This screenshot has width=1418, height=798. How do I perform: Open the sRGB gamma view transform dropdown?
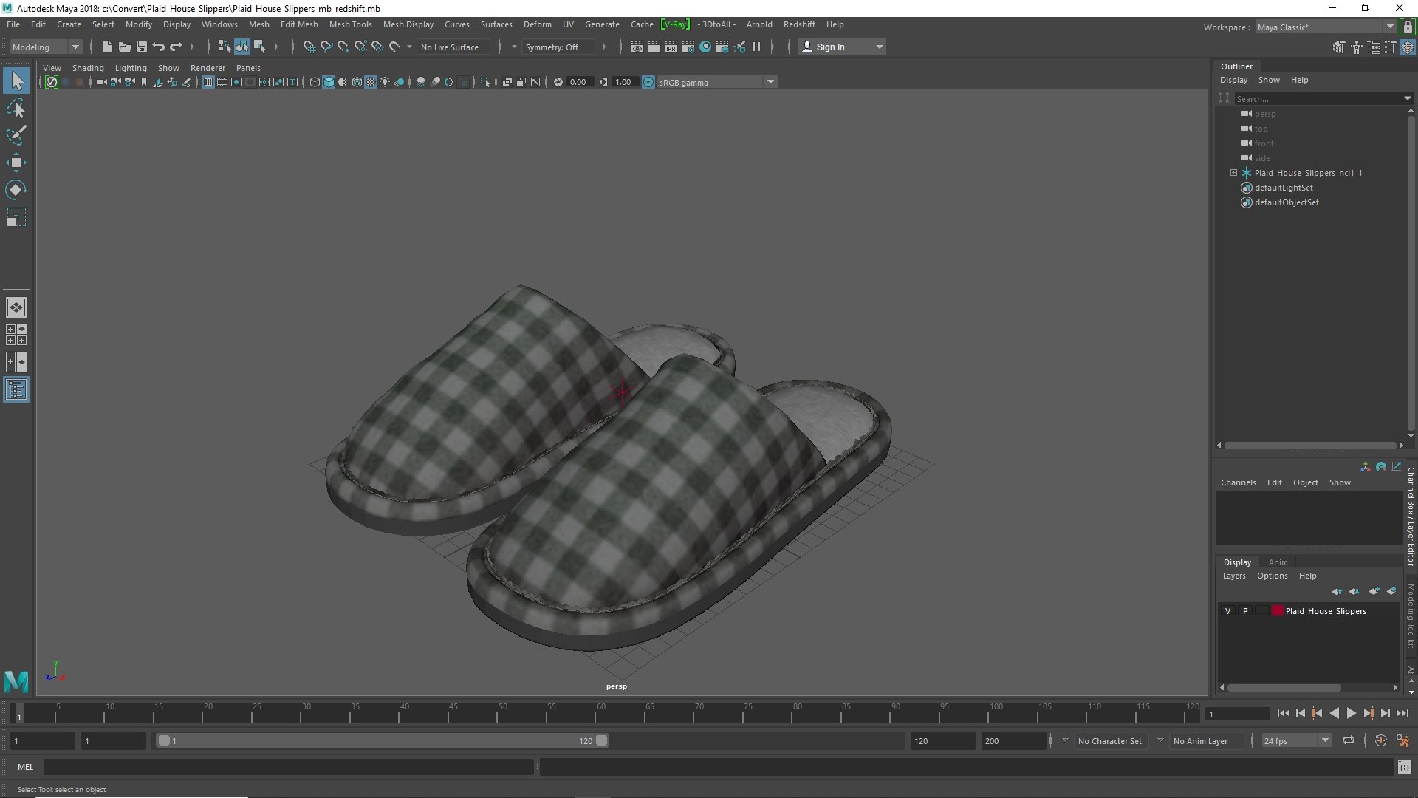[716, 82]
